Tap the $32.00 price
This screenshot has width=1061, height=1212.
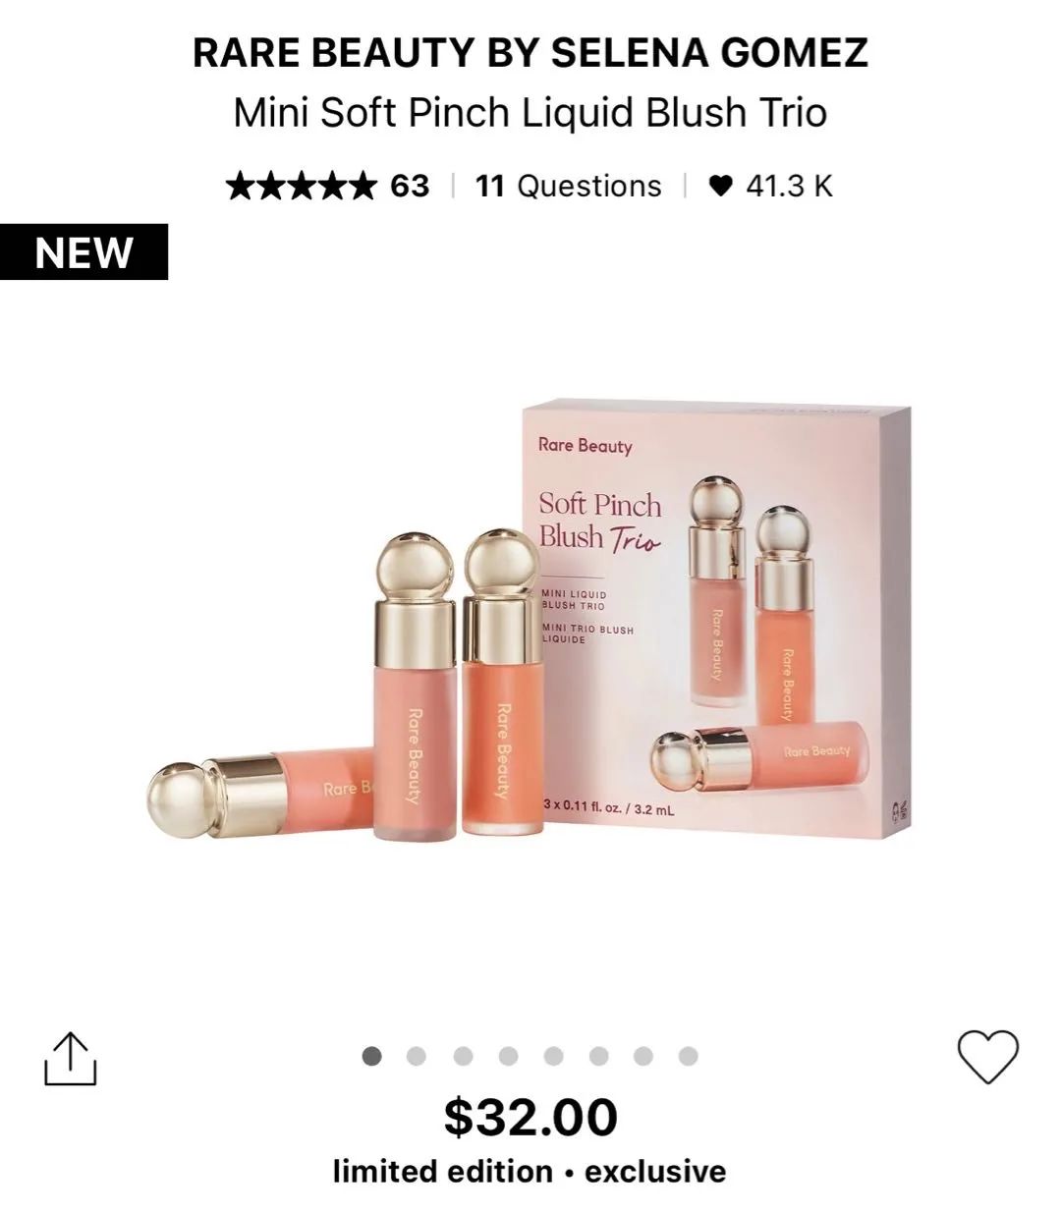point(530,1117)
